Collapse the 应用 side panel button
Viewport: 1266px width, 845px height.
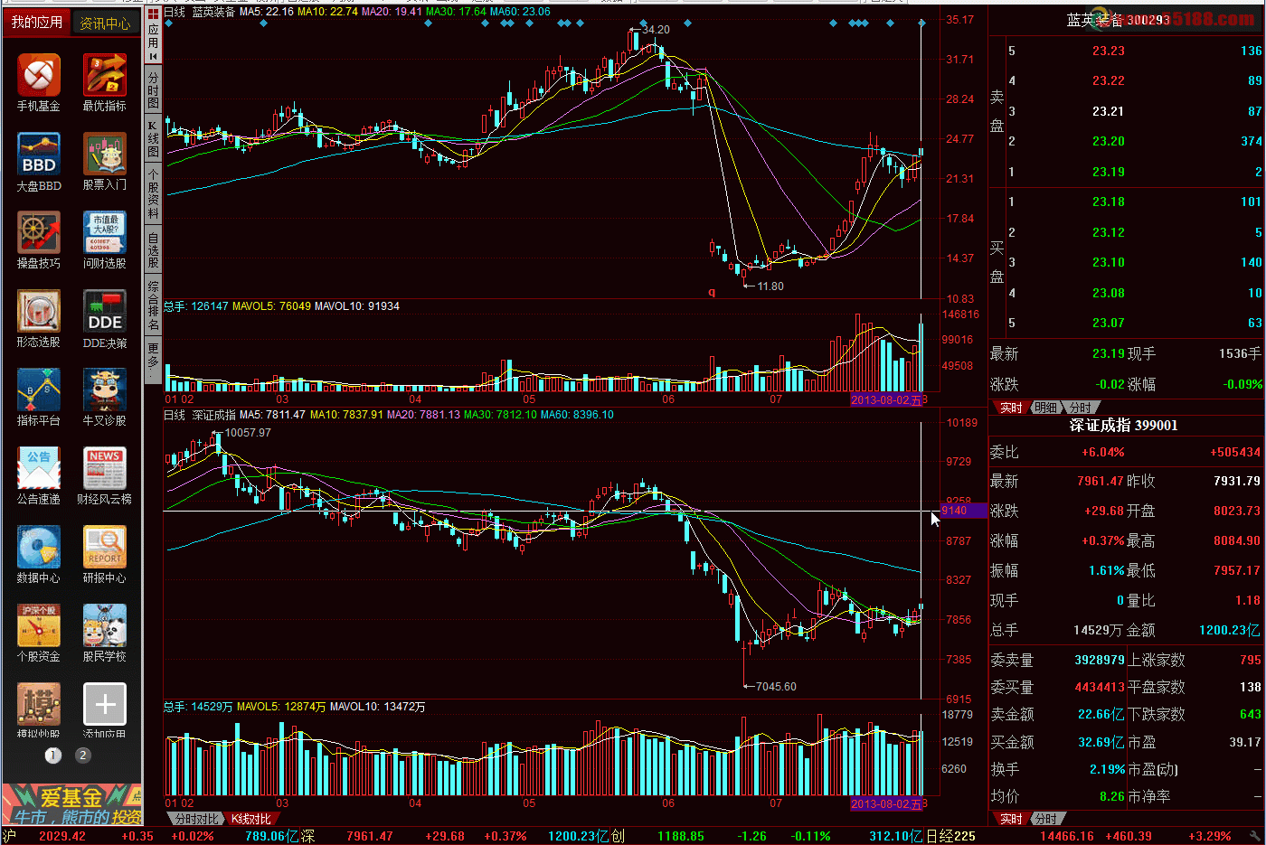(x=153, y=35)
